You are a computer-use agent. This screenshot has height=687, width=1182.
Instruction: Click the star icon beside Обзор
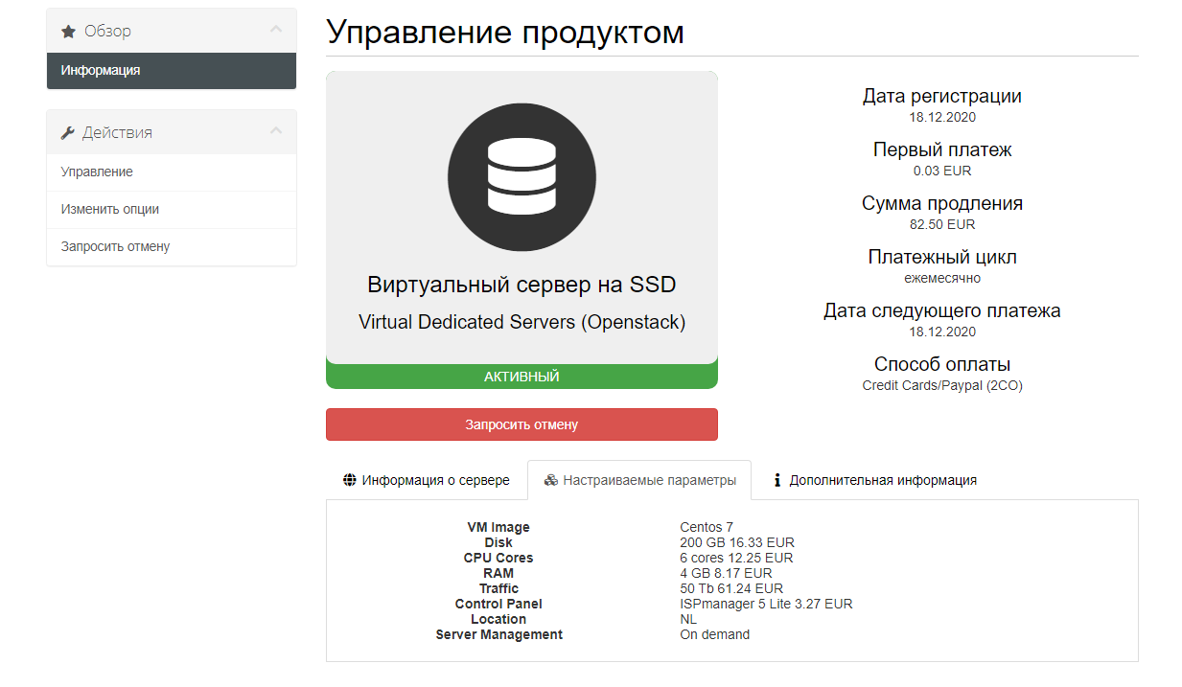pyautogui.click(x=68, y=32)
